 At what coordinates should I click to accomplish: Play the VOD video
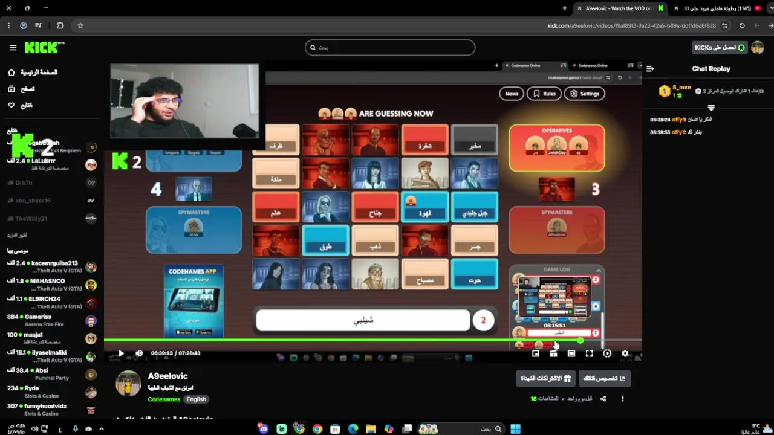121,353
